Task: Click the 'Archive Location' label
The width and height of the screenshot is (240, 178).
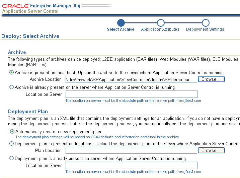Action: pos(46,79)
